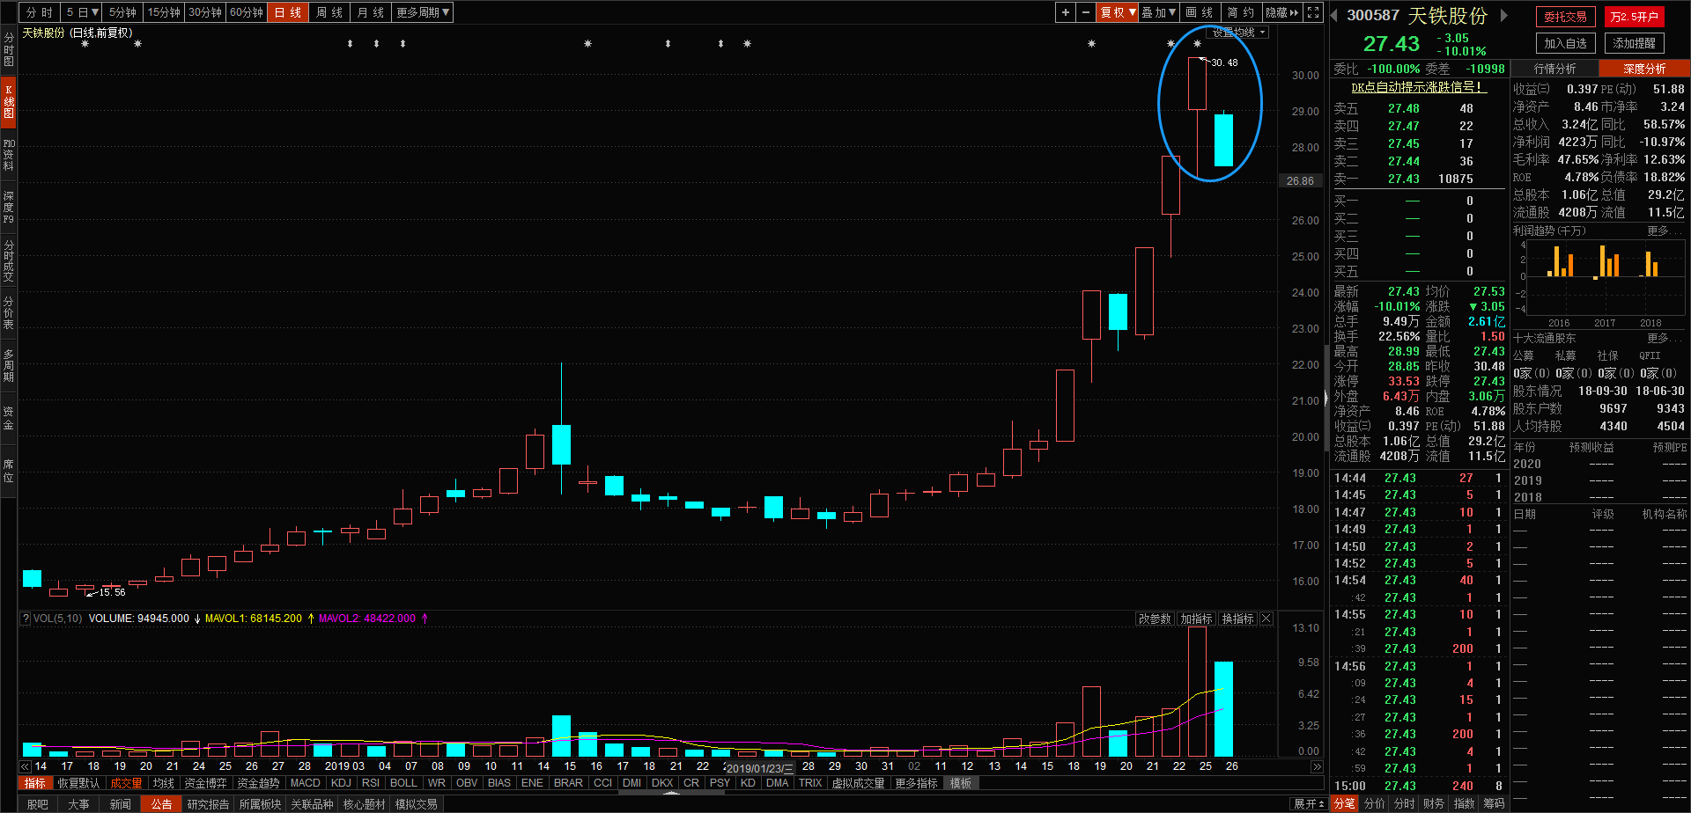
Task: Go to previous stock arrow
Action: click(1334, 15)
